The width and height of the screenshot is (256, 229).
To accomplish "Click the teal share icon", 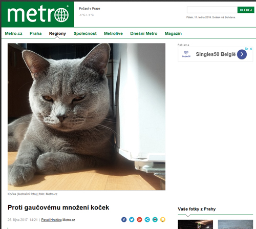I will (147, 219).
